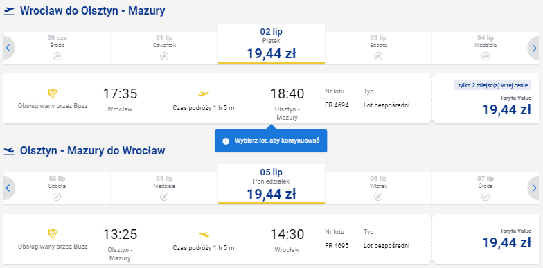Click the outbound 03 lip Sobota date tab

(378, 48)
